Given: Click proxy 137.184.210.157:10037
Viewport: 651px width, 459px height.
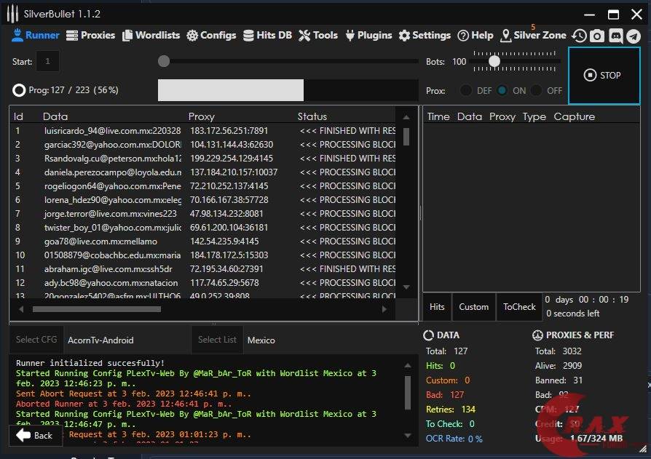Looking at the screenshot, I should coord(234,172).
